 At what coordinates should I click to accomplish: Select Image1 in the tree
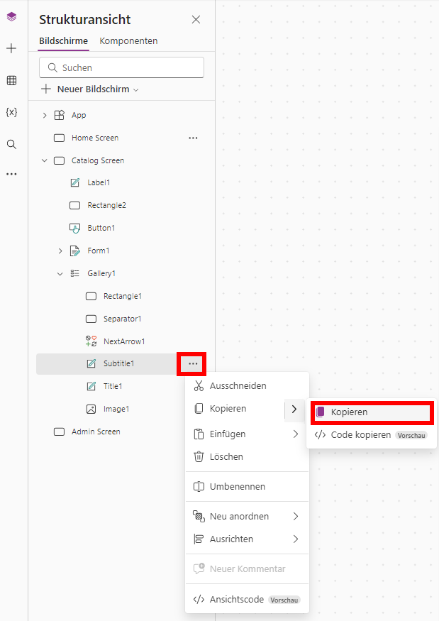pos(116,409)
